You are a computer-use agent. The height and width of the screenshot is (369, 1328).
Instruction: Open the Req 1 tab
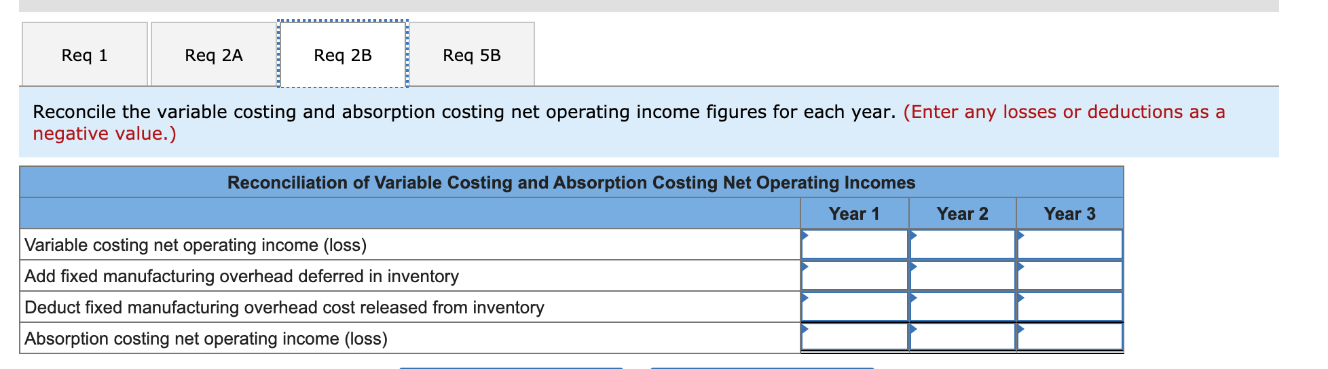tap(85, 54)
